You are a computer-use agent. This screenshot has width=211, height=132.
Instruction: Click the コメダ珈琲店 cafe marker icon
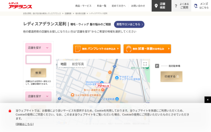[73, 95]
